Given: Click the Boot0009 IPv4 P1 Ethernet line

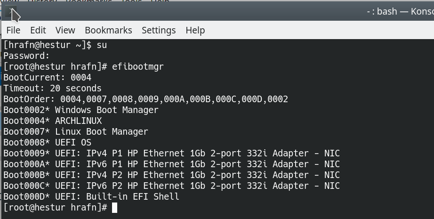Looking at the screenshot, I should [171, 153].
